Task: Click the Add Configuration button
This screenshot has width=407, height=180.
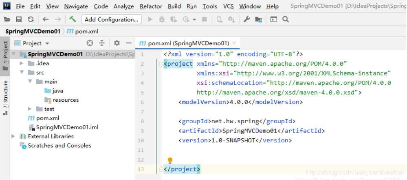Action: [112, 19]
